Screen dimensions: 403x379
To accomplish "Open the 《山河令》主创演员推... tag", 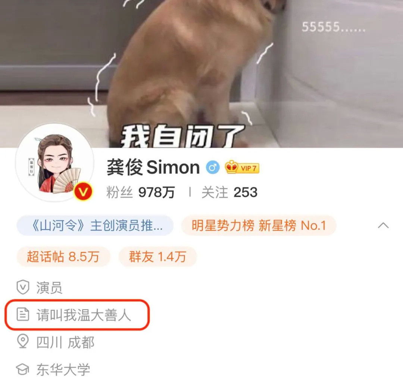I will [95, 225].
